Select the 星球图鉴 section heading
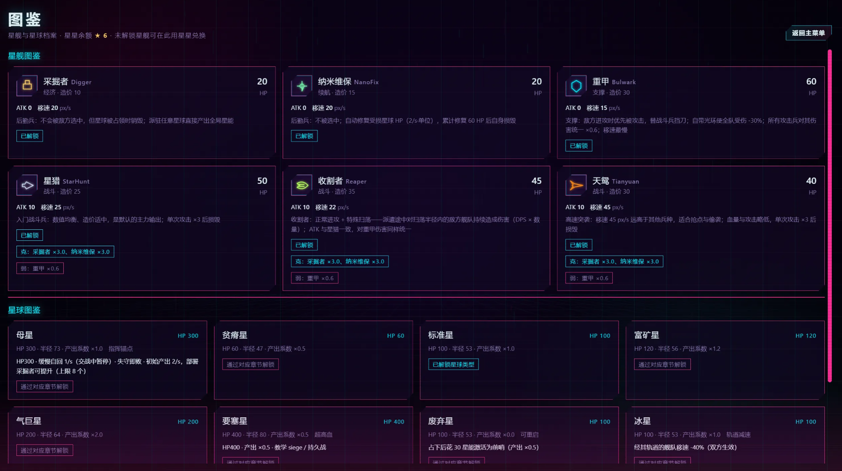 point(24,310)
